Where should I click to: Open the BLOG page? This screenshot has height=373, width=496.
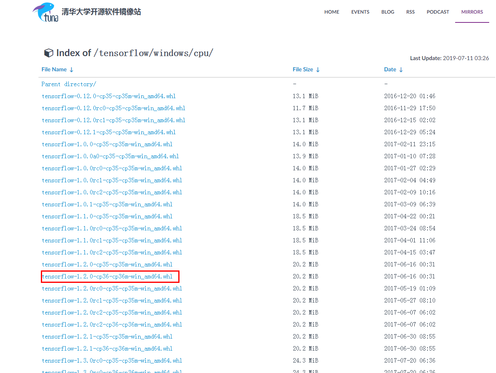point(387,12)
